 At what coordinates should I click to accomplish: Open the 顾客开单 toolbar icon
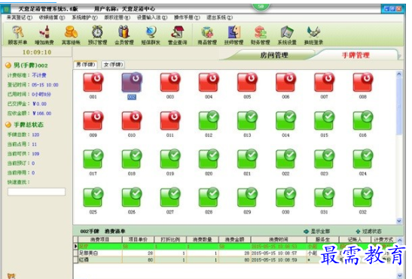(17, 35)
